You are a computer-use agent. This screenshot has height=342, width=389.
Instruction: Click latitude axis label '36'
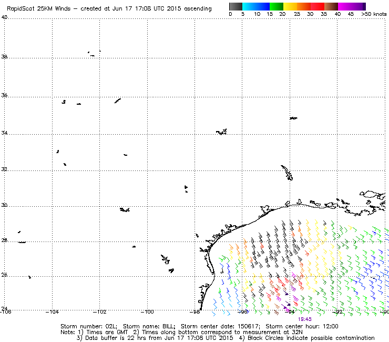[x=4, y=95]
